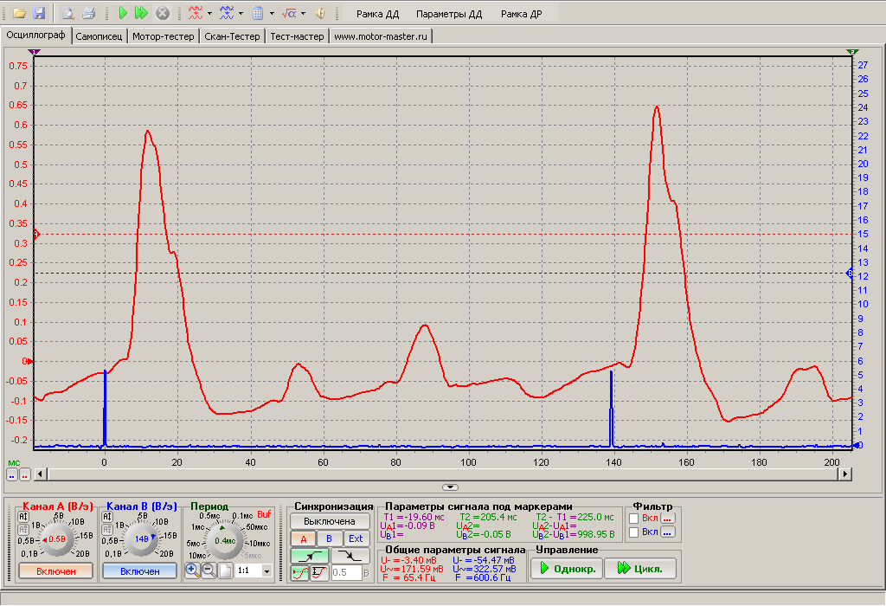The width and height of the screenshot is (886, 606).
Task: Open the calculator toolbar icon
Action: pos(258,13)
